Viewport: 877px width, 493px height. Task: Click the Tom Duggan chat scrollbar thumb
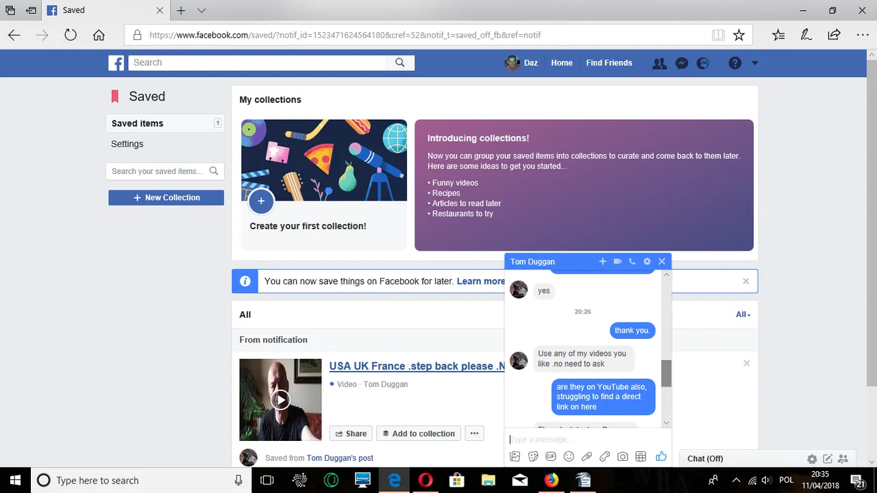[x=666, y=373]
